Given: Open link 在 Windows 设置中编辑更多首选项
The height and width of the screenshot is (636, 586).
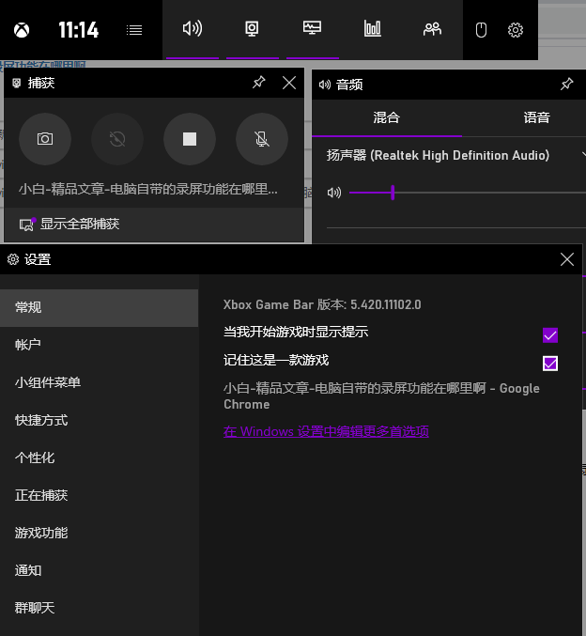Looking at the screenshot, I should (x=326, y=431).
